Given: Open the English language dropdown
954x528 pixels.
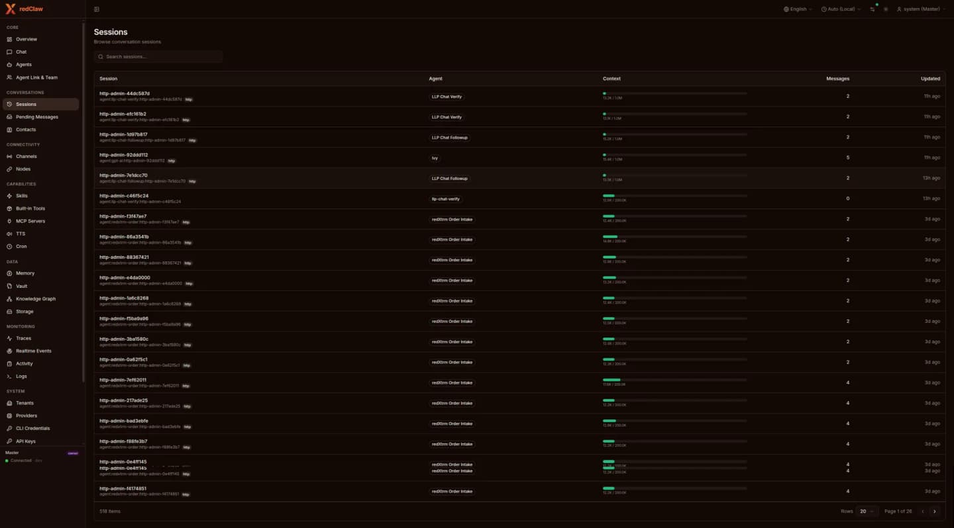Looking at the screenshot, I should [x=798, y=9].
